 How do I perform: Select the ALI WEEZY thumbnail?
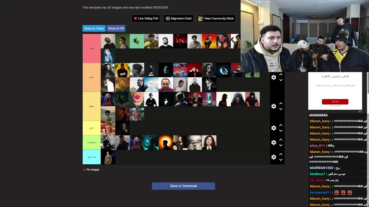click(151, 70)
